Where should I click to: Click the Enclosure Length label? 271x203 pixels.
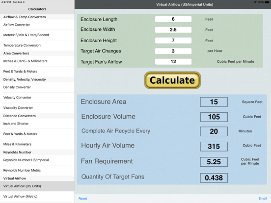tap(99, 19)
